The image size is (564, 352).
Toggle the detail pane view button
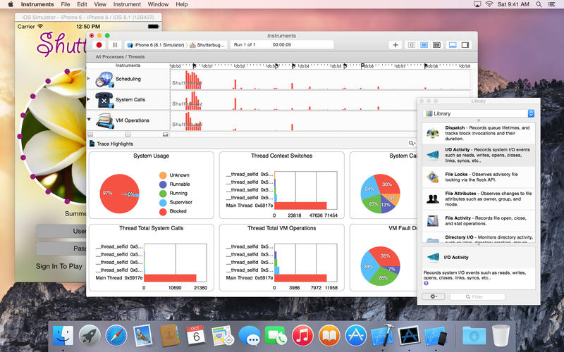[452, 44]
